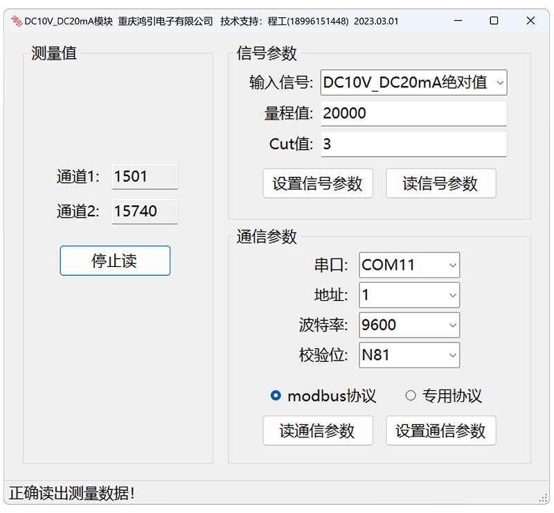Click the 停止读 button

pos(115,261)
